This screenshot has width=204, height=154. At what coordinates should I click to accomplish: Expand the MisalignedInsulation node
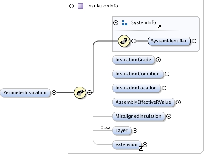[x=169, y=116]
